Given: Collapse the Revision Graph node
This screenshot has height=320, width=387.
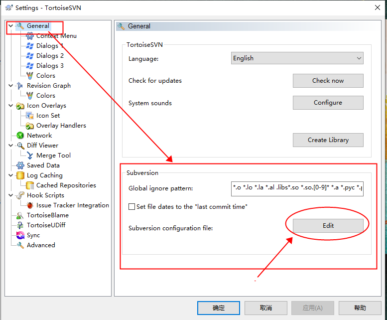Looking at the screenshot, I should (x=10, y=86).
